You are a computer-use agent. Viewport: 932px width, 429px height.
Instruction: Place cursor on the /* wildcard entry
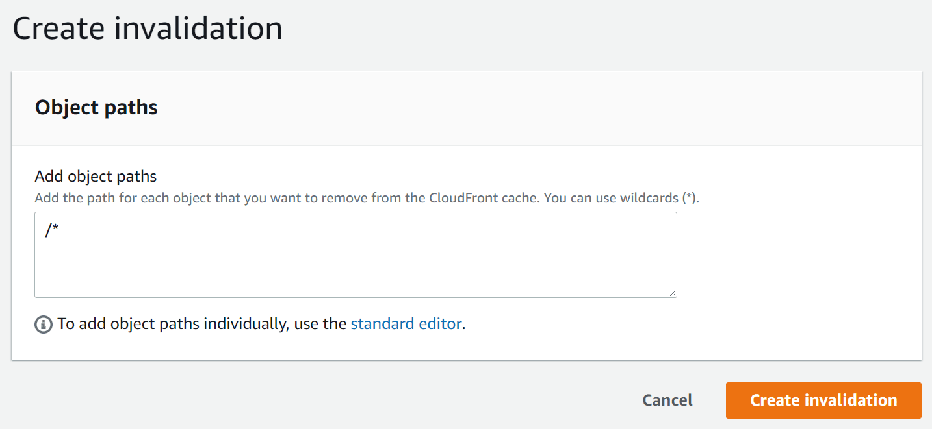(52, 230)
